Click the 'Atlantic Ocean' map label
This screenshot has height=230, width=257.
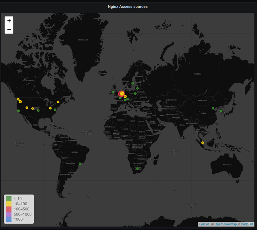[x=87, y=133]
